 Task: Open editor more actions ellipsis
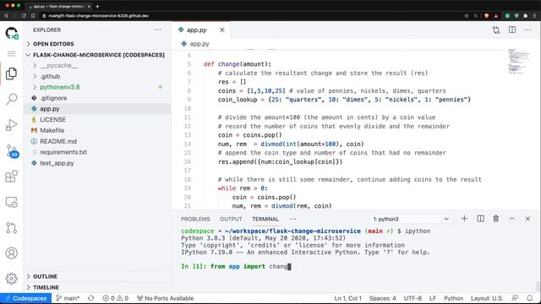(x=527, y=30)
